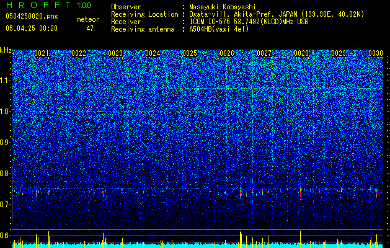
Task: Click the 0027 time marker
Action: [x=264, y=53]
